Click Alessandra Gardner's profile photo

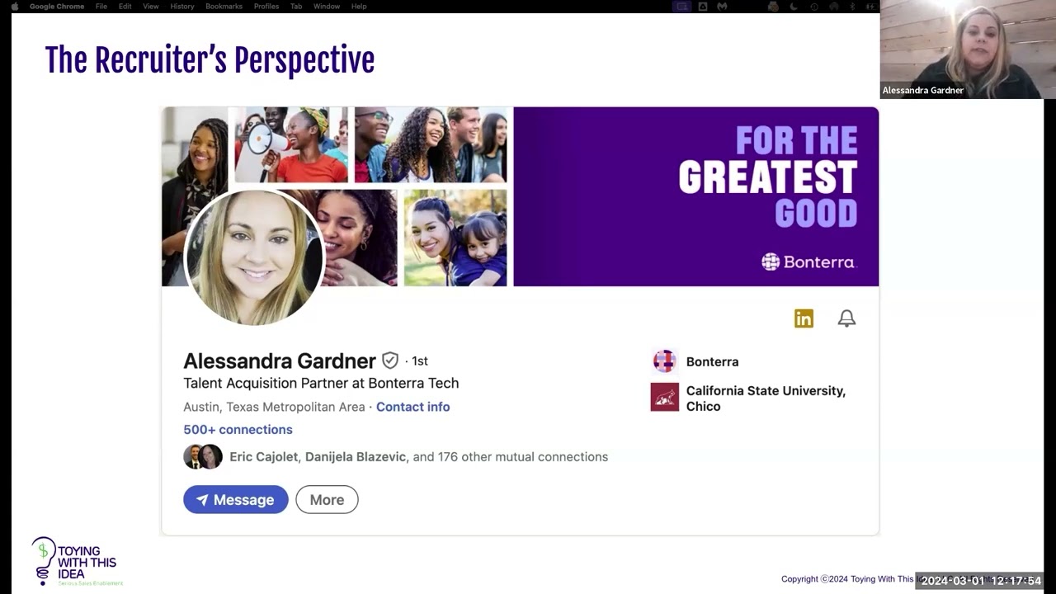tap(254, 257)
